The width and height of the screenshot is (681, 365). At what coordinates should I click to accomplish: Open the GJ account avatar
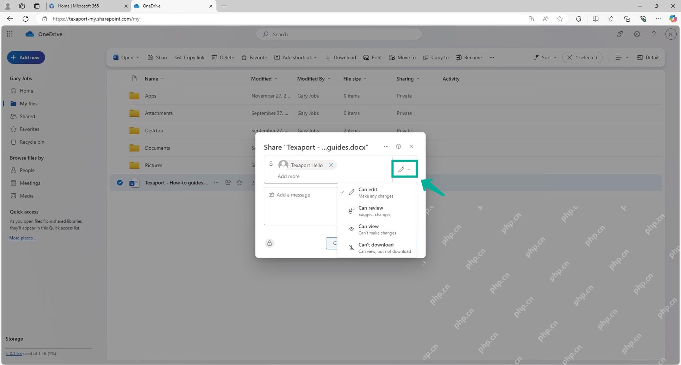coord(670,34)
